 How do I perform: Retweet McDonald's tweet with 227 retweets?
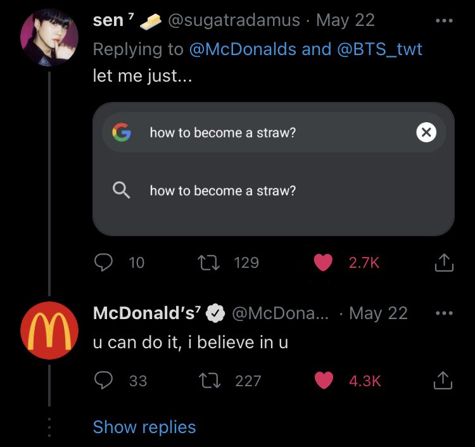(210, 381)
